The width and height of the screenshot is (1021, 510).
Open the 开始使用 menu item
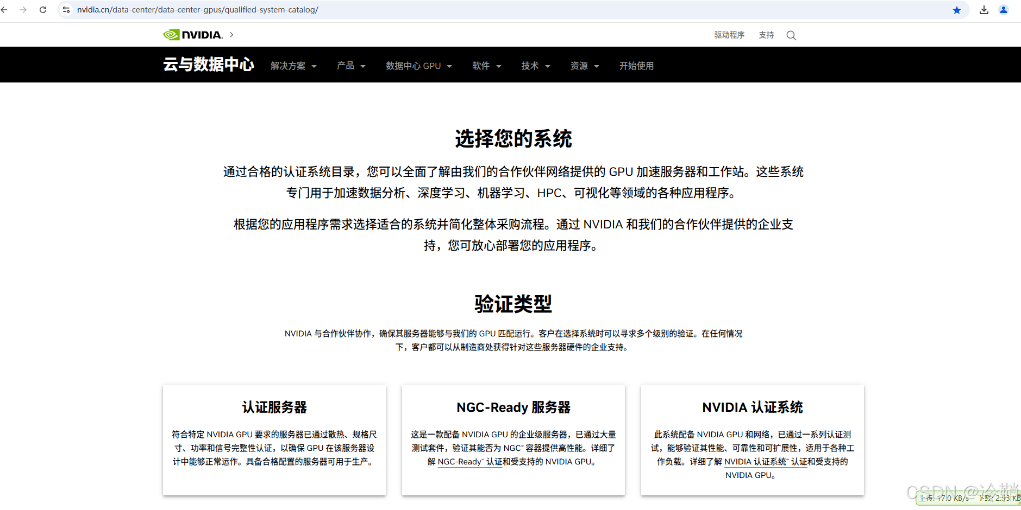(636, 66)
